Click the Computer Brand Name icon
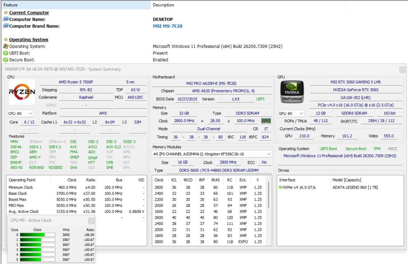This screenshot has width=408, height=264. tap(5, 26)
